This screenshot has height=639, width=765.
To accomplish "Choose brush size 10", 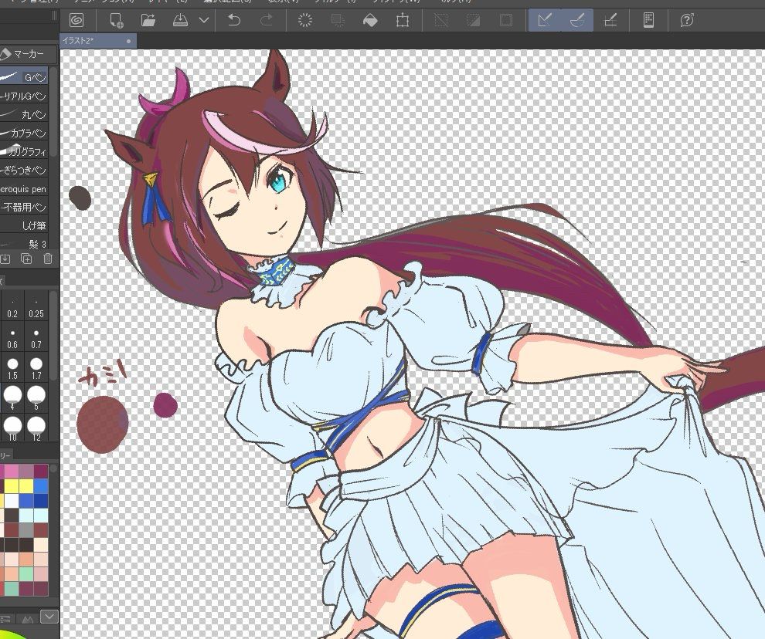I will coord(12,428).
